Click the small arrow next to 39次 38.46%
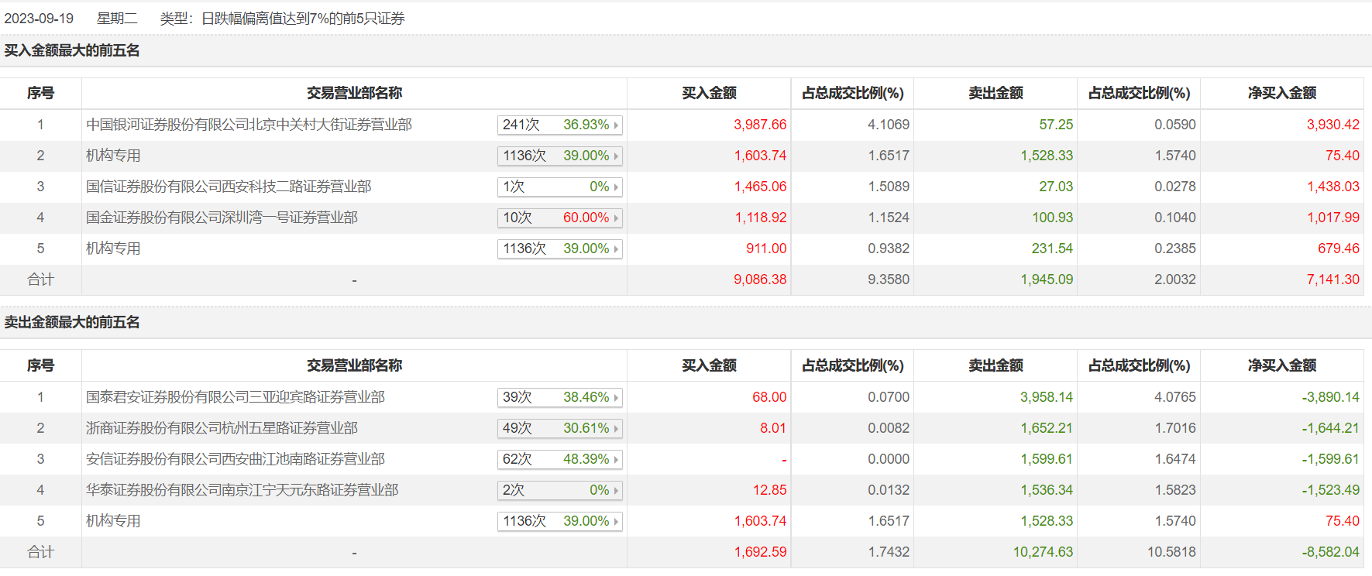Screen dimensions: 1372x576 616,397
